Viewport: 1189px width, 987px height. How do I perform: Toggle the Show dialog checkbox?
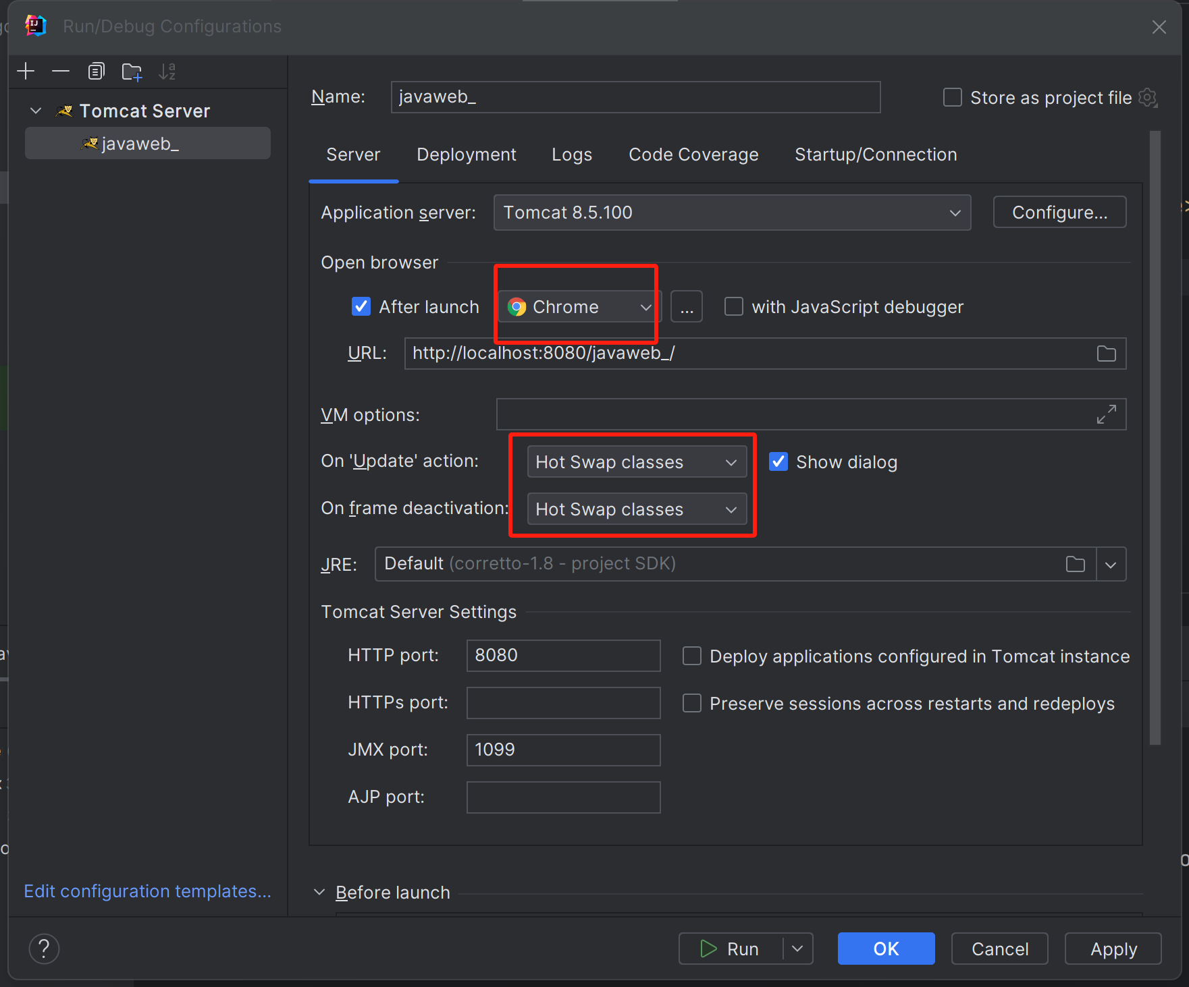pos(778,462)
